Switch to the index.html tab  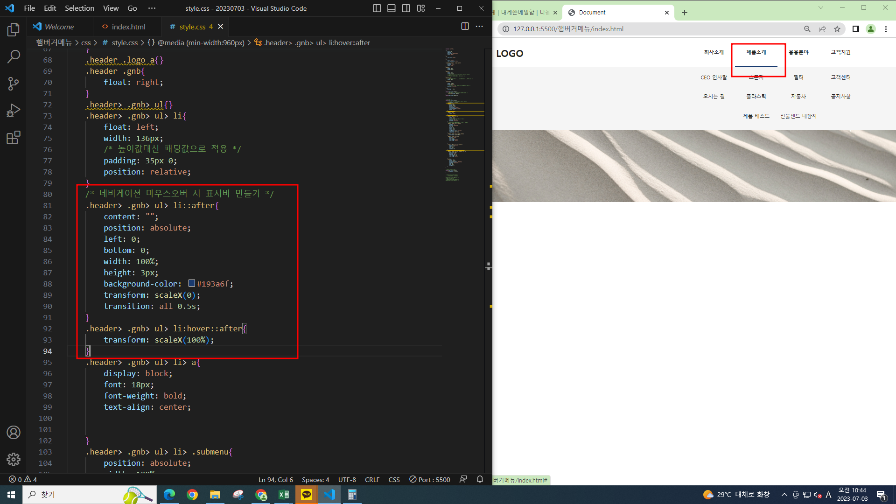pyautogui.click(x=128, y=27)
